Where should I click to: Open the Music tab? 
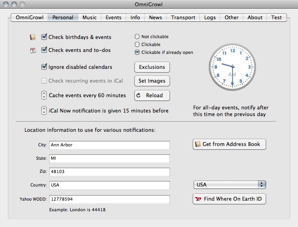[x=89, y=17]
